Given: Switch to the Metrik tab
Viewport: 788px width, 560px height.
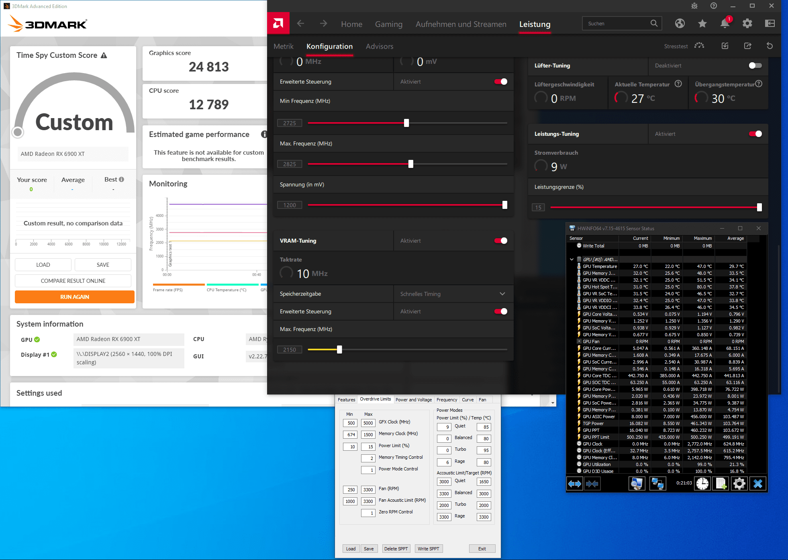Looking at the screenshot, I should point(284,47).
